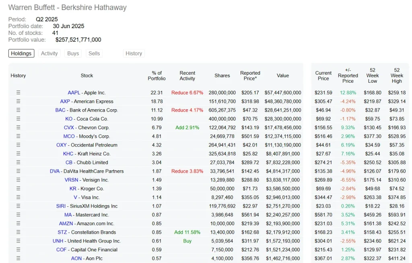Select the portfolio value $257,521,771,000

click(78, 40)
